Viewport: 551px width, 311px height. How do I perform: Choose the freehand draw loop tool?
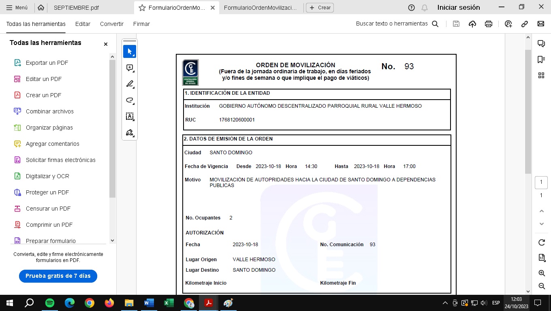click(x=130, y=100)
